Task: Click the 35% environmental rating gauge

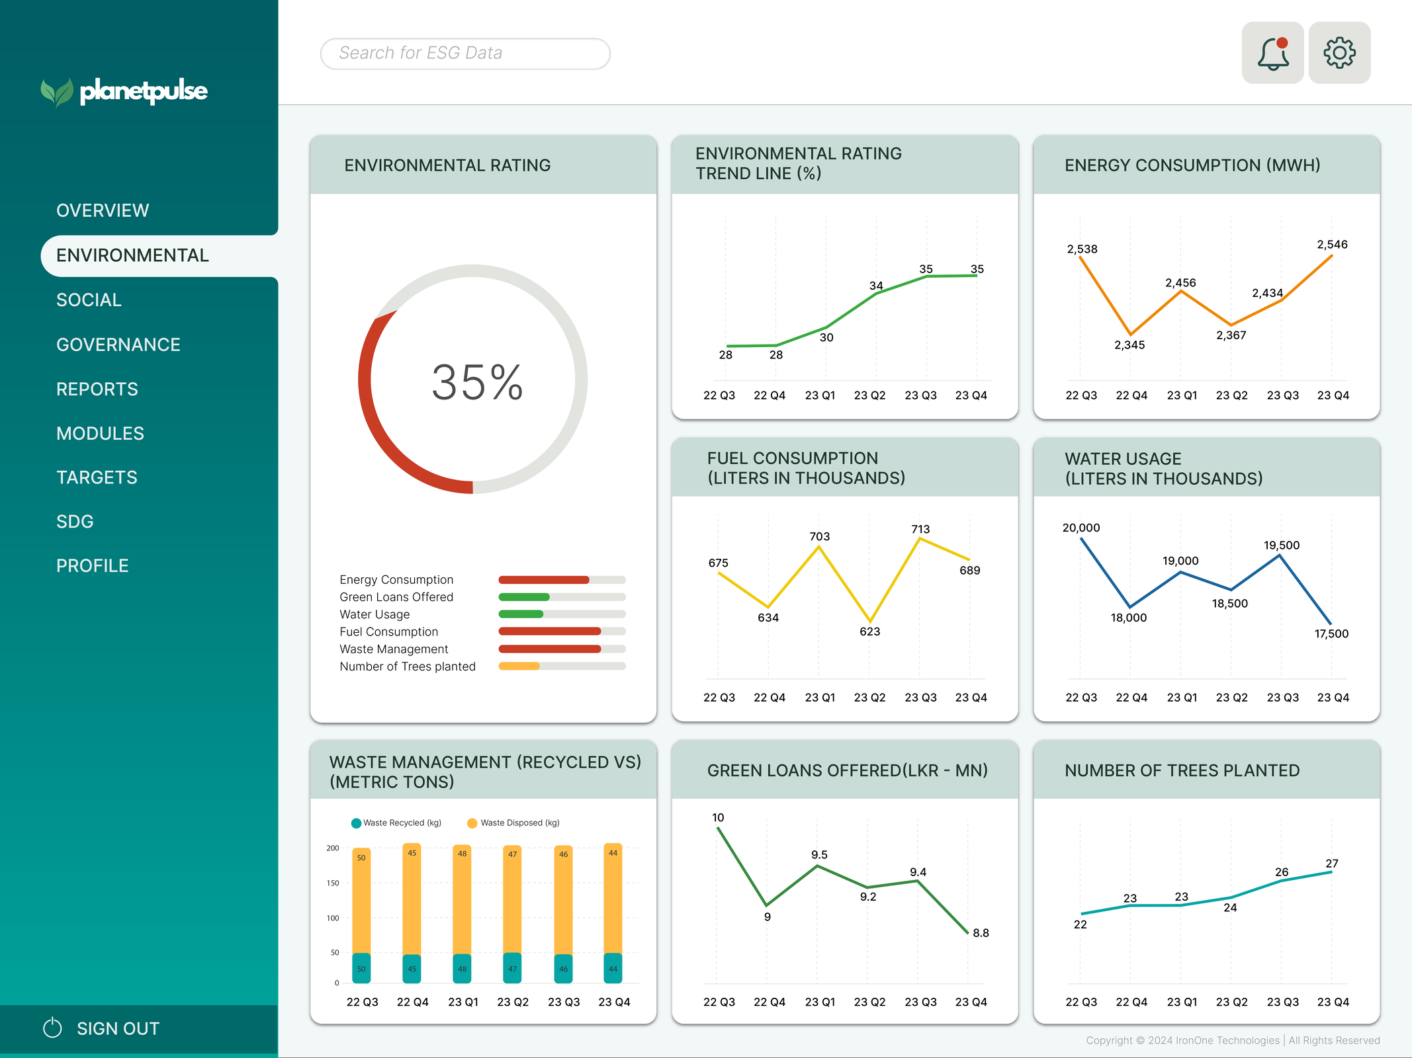Action: (x=473, y=380)
